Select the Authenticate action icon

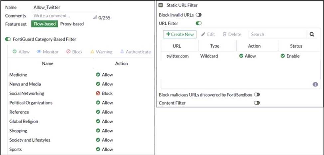(x=122, y=52)
